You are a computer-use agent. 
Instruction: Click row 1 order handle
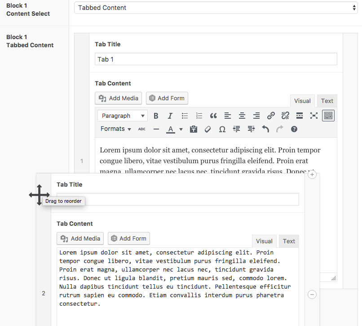tap(82, 161)
